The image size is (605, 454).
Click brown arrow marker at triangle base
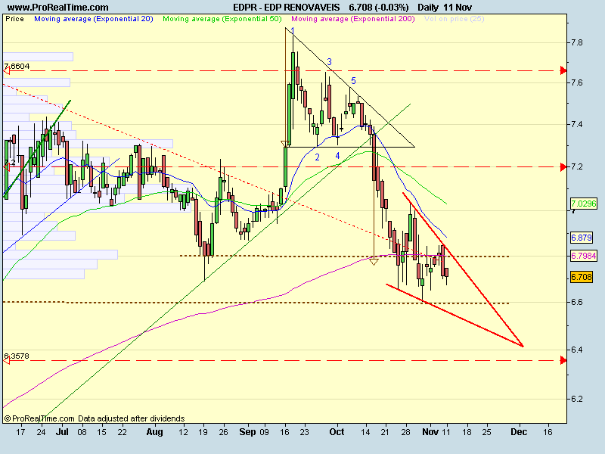285,145
